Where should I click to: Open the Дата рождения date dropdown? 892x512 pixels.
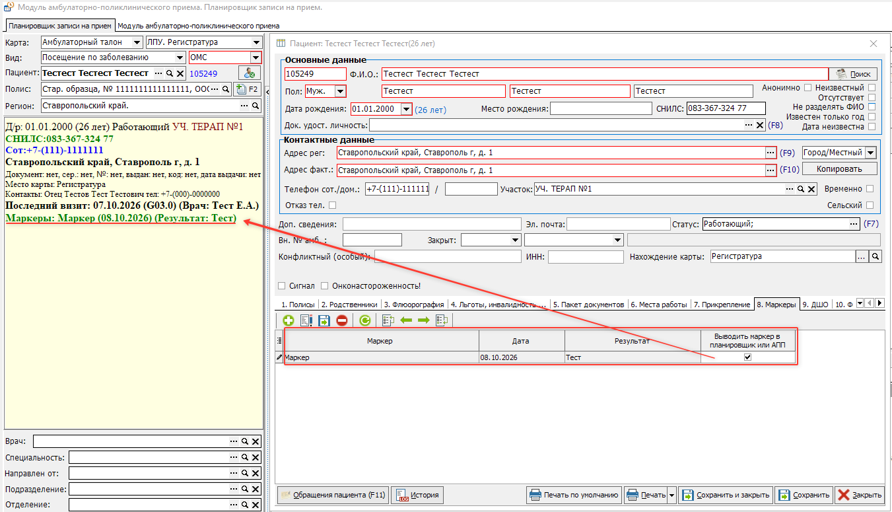[406, 109]
